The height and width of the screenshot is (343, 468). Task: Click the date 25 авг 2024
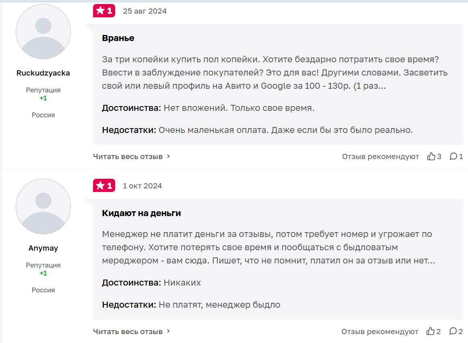[144, 11]
